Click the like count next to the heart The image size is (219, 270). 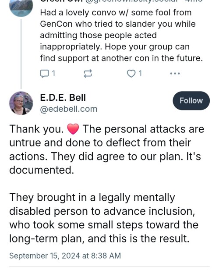pyautogui.click(x=141, y=74)
